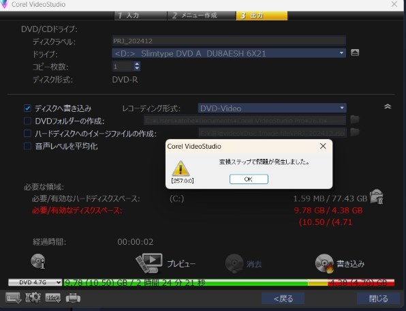The width and height of the screenshot is (406, 311).
Task: Click the ディスクラベル PRJ_202412 field
Action: tap(229, 41)
